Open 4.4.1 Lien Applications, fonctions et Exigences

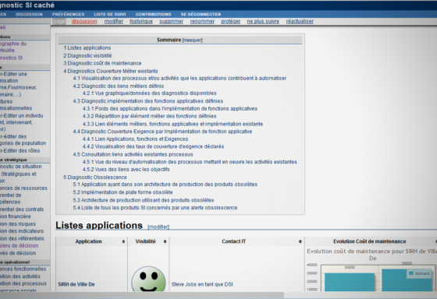click(135, 139)
